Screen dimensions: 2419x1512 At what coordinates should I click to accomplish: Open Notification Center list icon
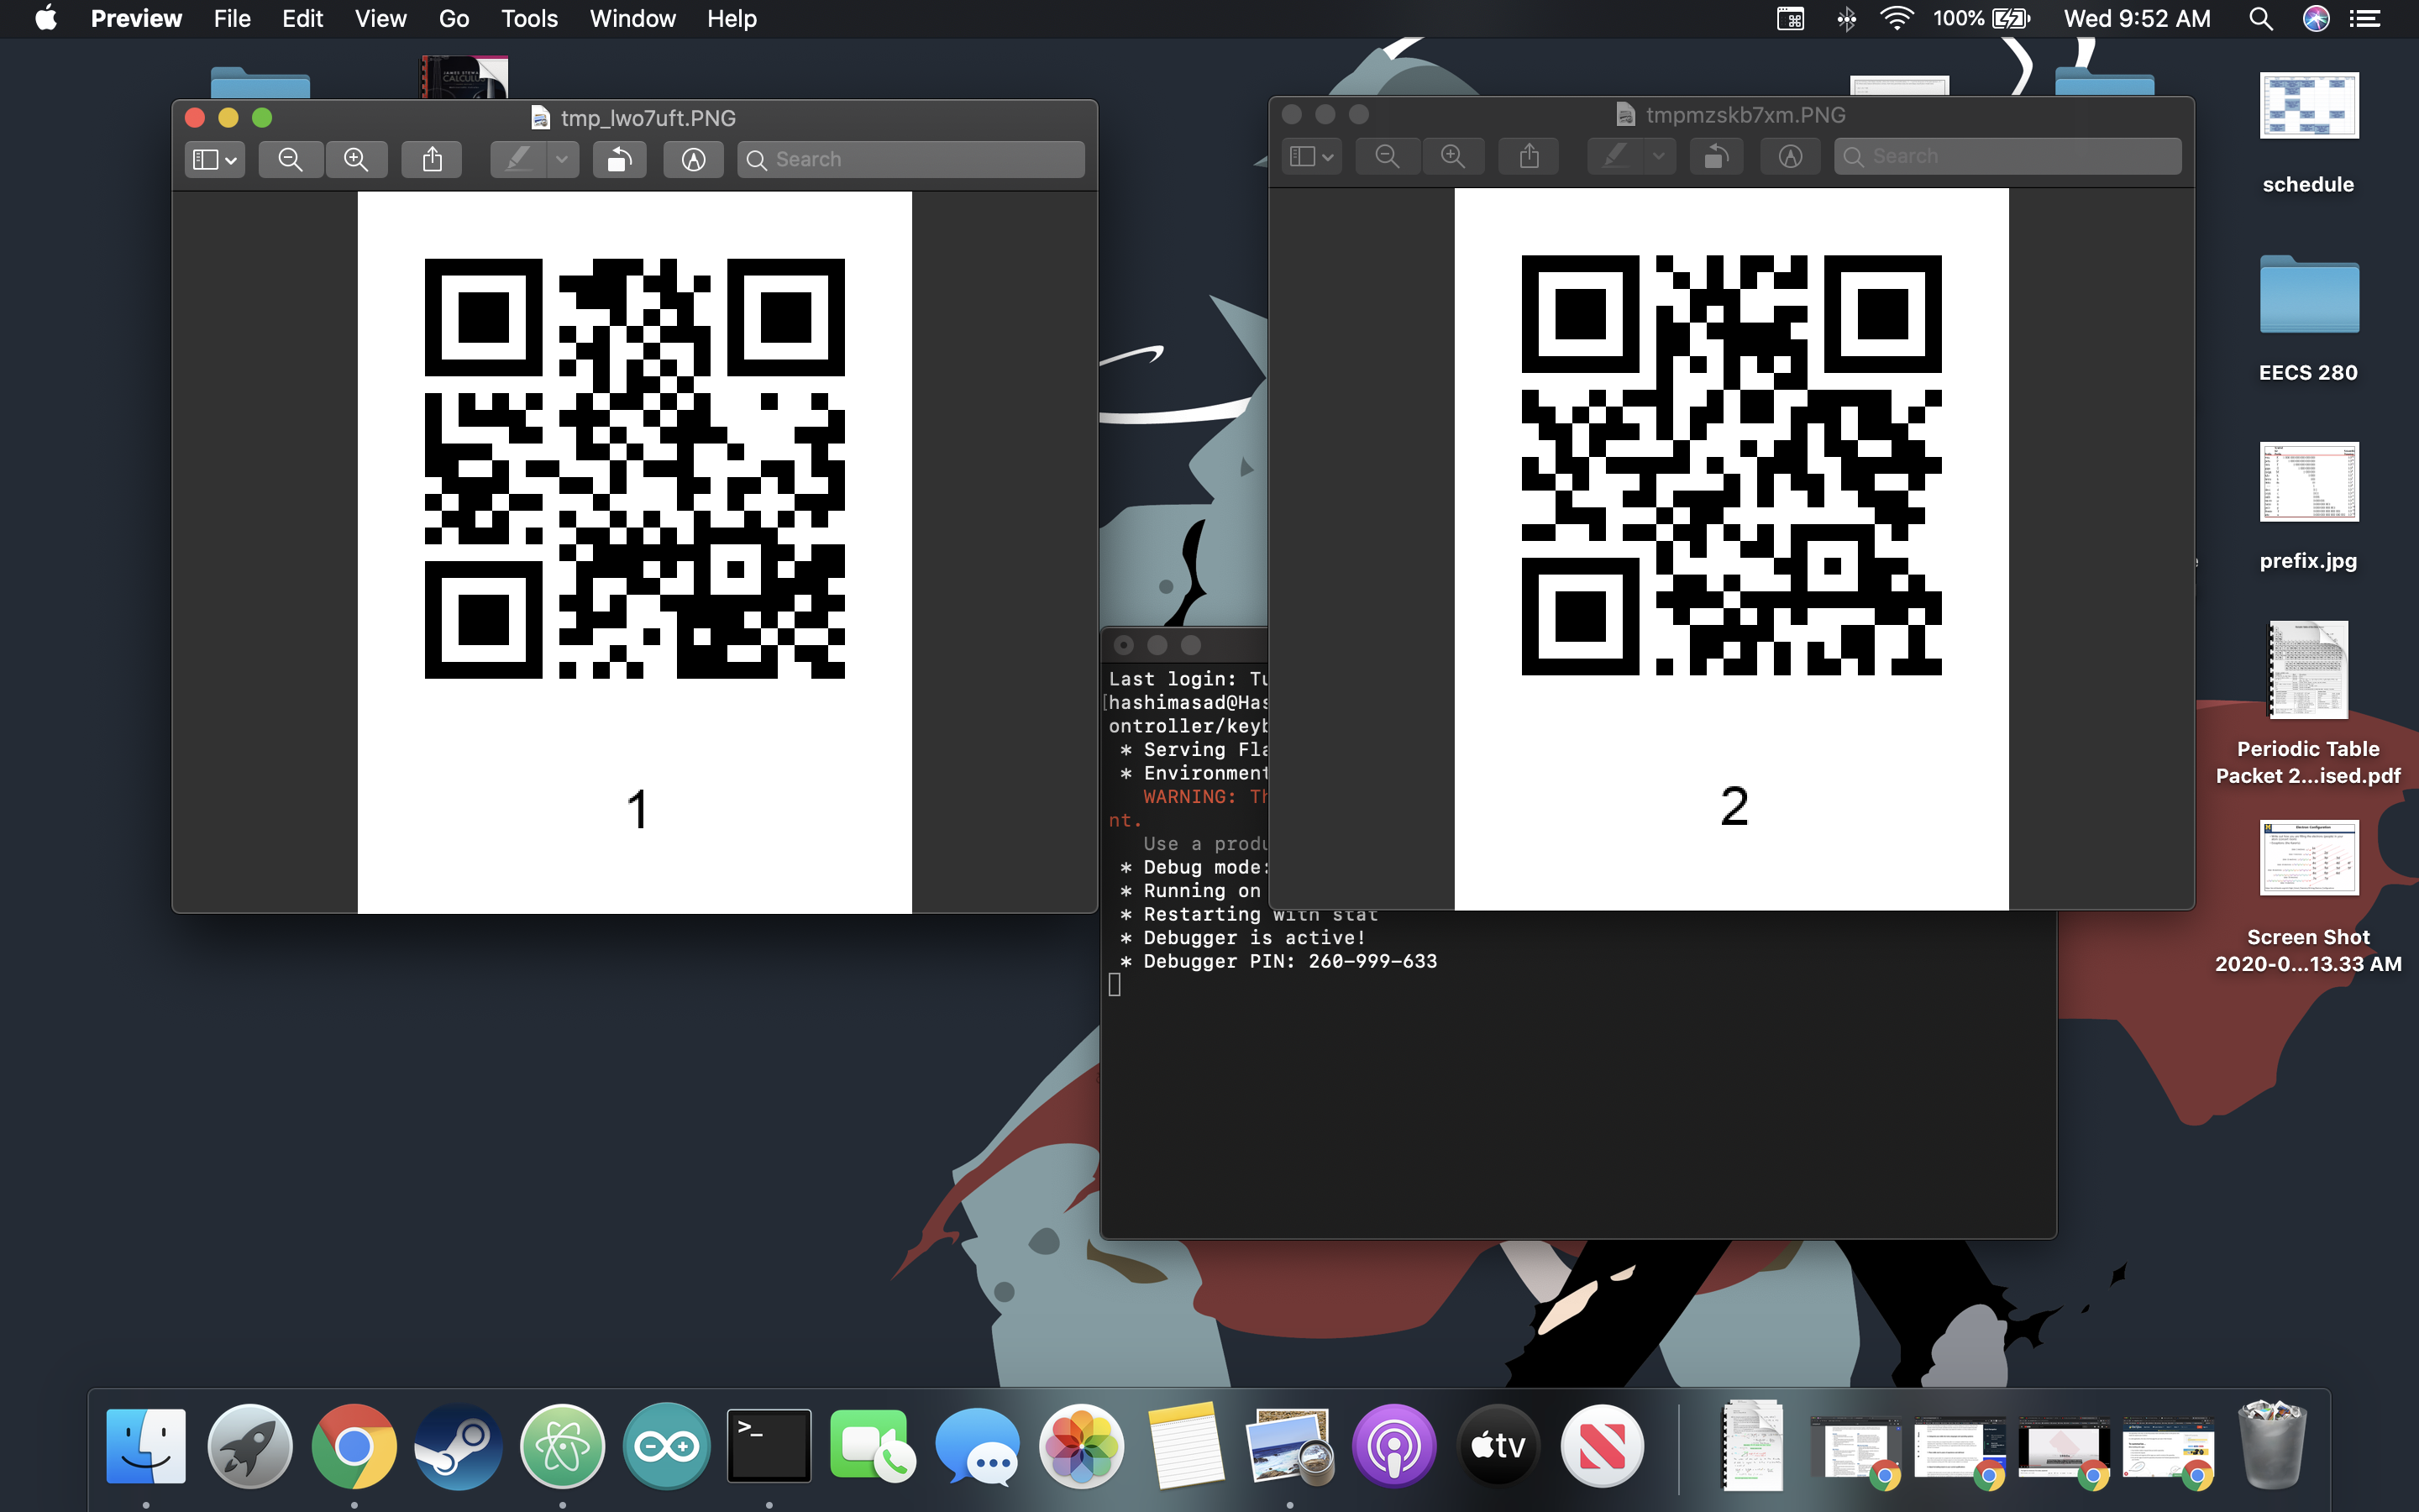(x=2365, y=18)
